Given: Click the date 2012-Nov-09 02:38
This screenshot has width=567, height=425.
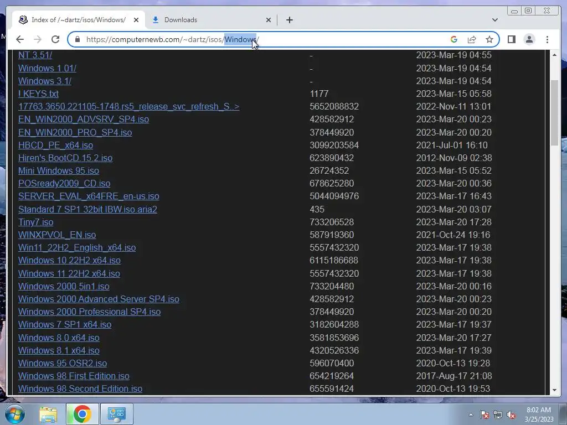Looking at the screenshot, I should pyautogui.click(x=454, y=158).
